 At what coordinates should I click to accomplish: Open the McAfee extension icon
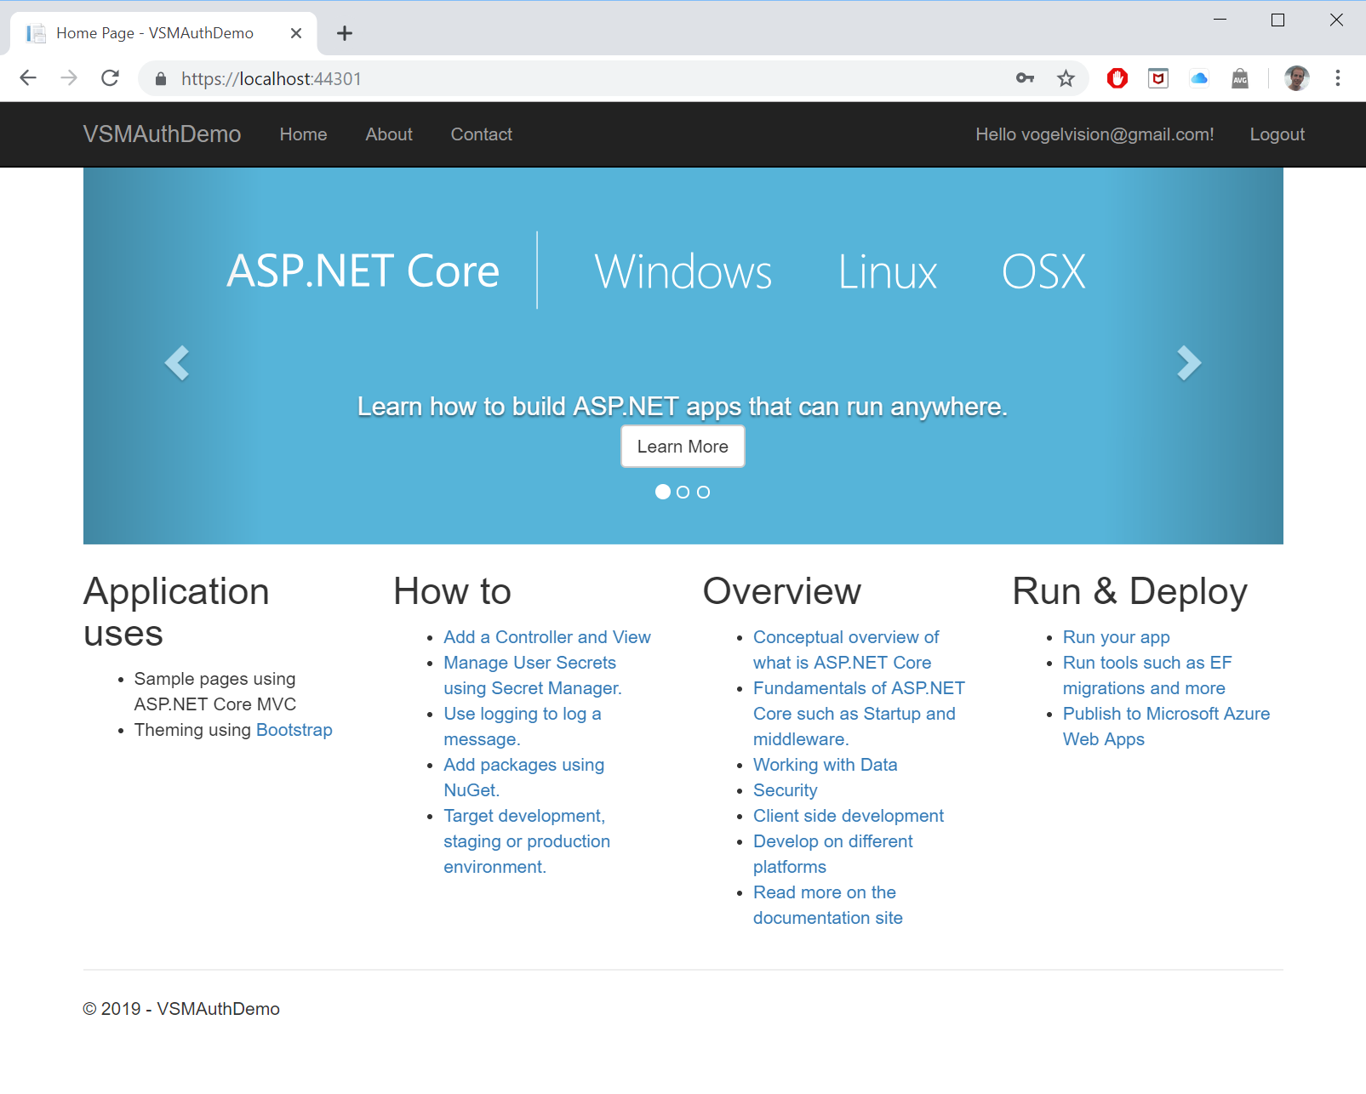1157,78
